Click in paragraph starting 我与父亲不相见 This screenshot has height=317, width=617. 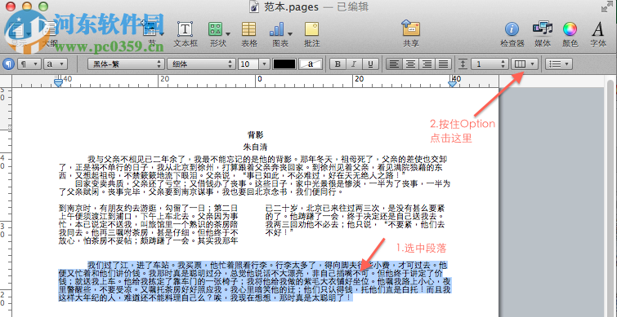click(x=254, y=168)
